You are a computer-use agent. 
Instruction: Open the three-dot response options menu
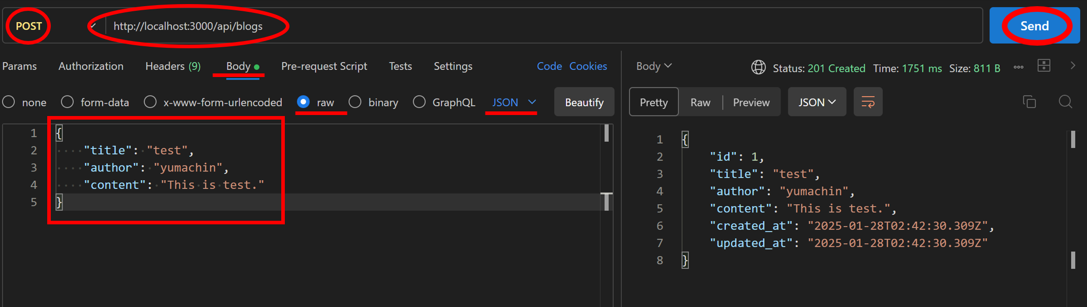[x=1018, y=67]
